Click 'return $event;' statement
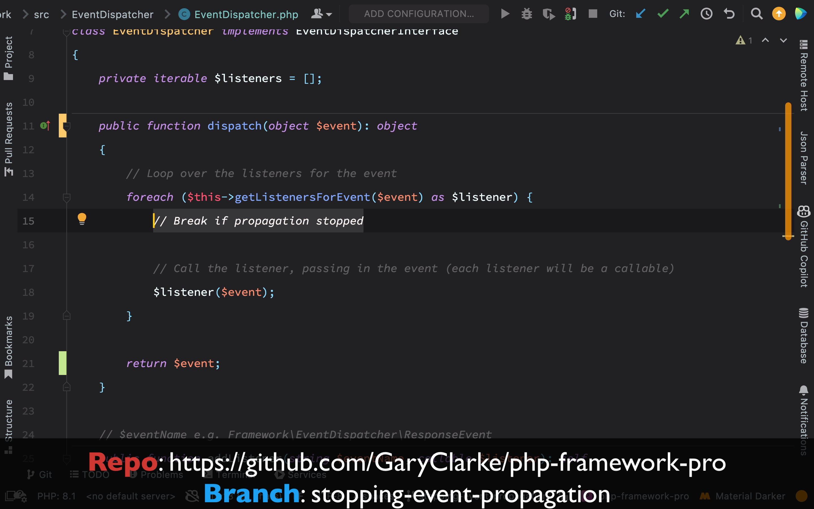The image size is (814, 509). pos(173,363)
